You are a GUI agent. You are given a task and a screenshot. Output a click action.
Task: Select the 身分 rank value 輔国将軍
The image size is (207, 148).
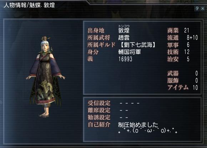pyautogui.click(x=130, y=52)
